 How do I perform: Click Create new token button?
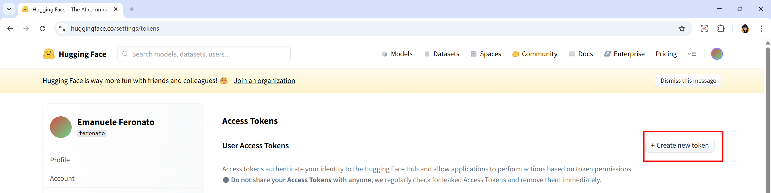pyautogui.click(x=680, y=146)
